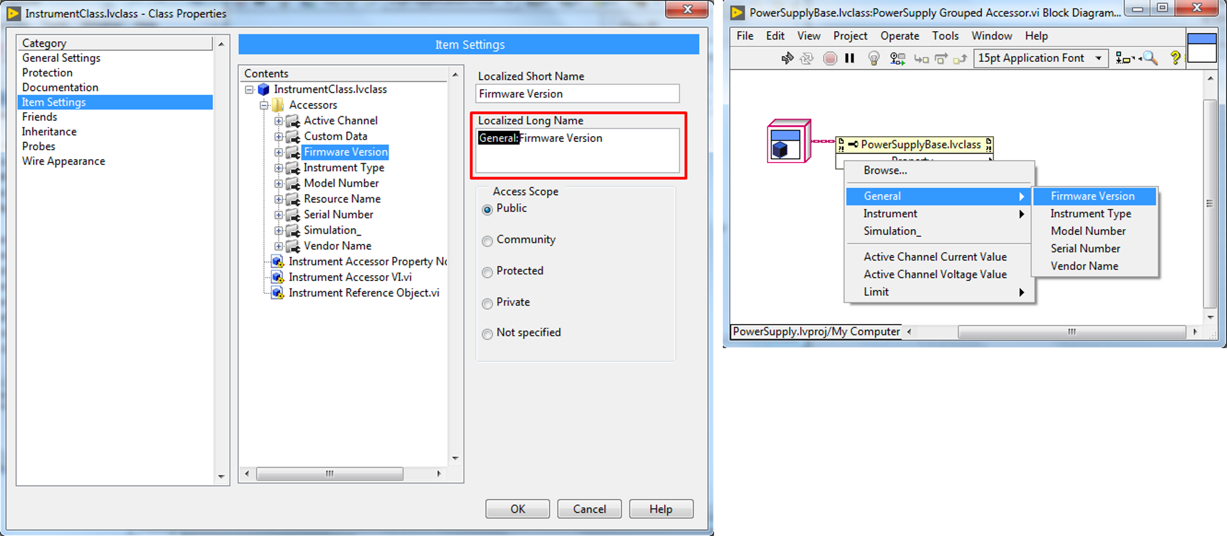This screenshot has width=1227, height=536.
Task: Click the VI icon pane thumbnail
Action: tap(1202, 48)
